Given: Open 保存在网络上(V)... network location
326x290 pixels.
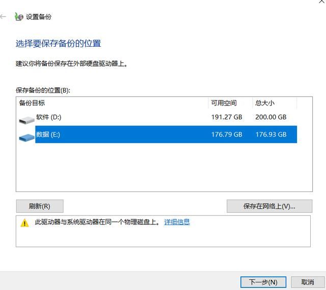Looking at the screenshot, I should [269, 206].
